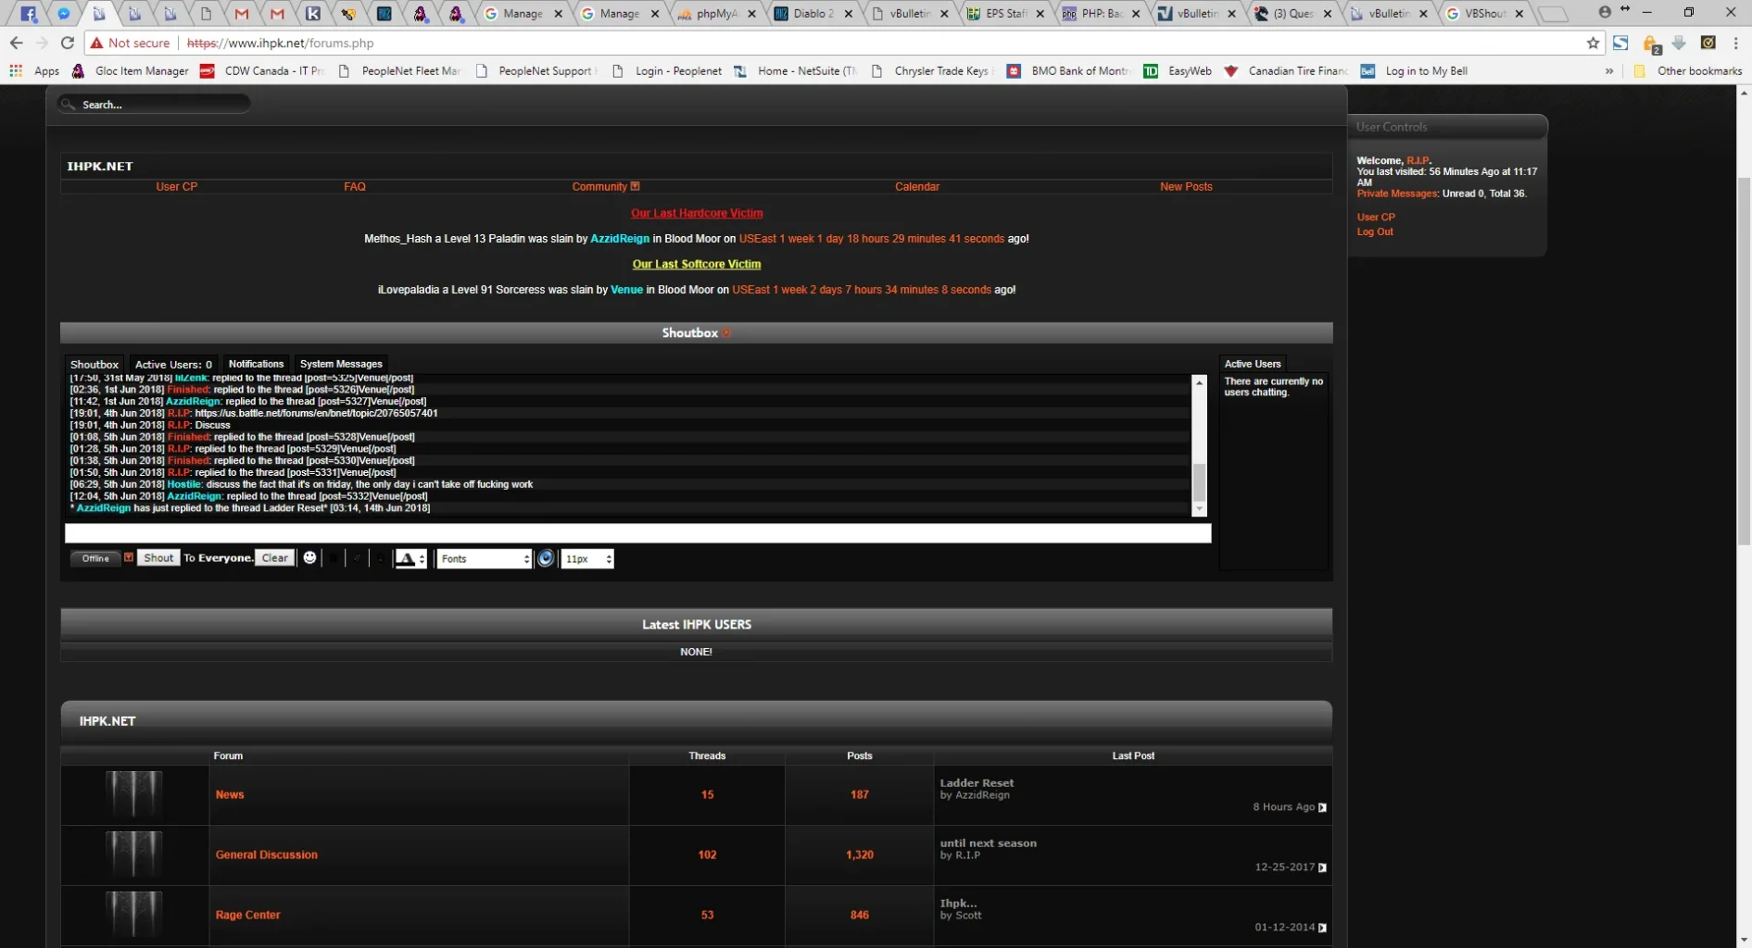Click the Not secure warning icon
This screenshot has height=948, width=1752.
pyautogui.click(x=96, y=43)
